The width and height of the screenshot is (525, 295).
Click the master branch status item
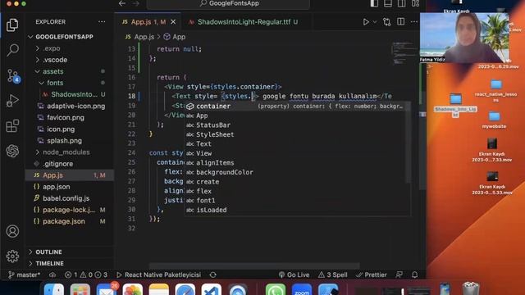click(24, 275)
